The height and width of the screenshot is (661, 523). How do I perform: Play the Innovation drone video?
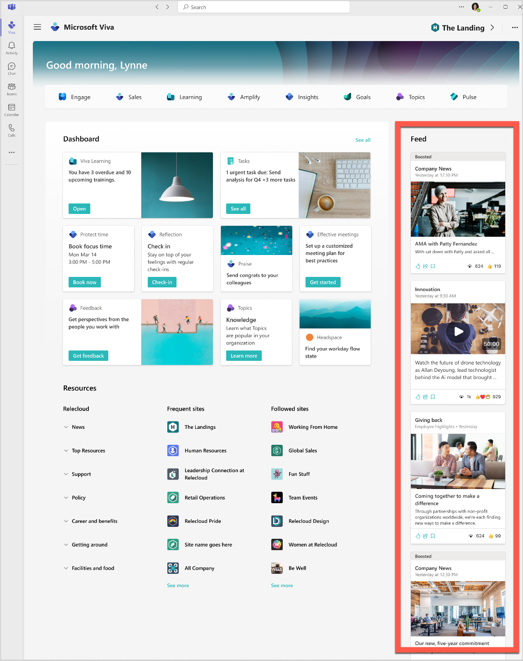[x=458, y=332]
